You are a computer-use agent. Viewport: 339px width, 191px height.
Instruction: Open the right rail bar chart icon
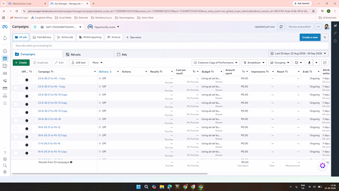(x=335, y=25)
